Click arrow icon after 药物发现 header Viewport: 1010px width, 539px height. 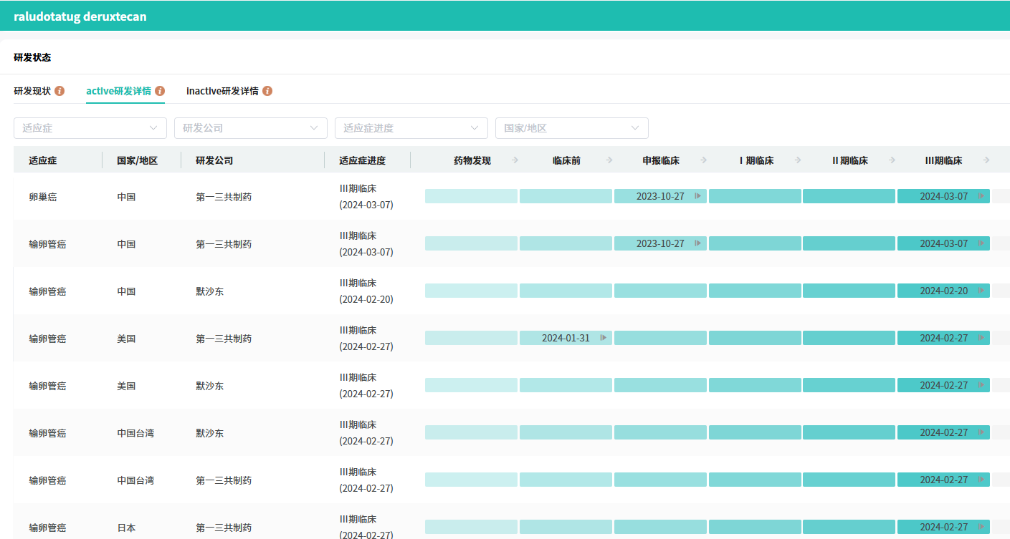click(515, 160)
